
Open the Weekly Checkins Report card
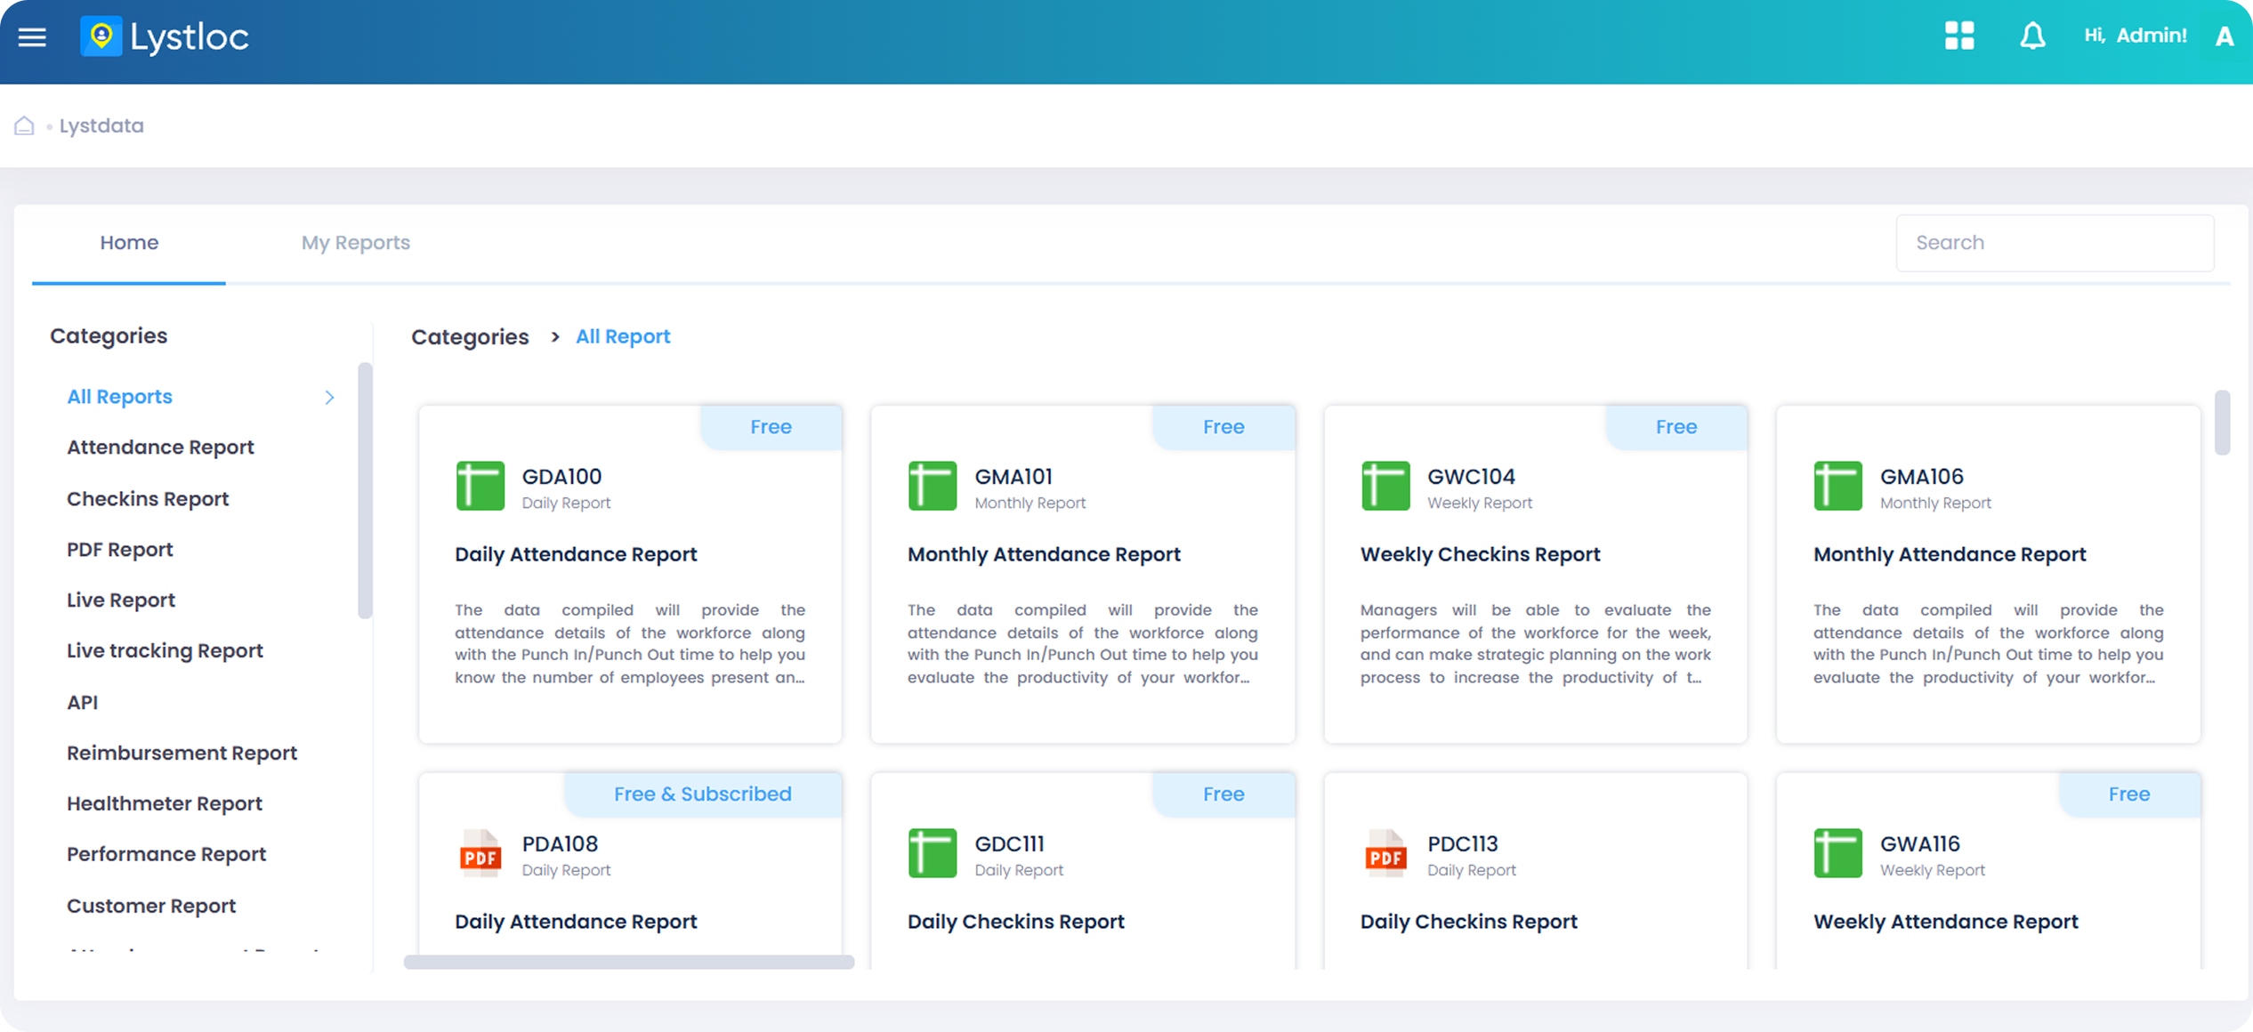pyautogui.click(x=1480, y=555)
